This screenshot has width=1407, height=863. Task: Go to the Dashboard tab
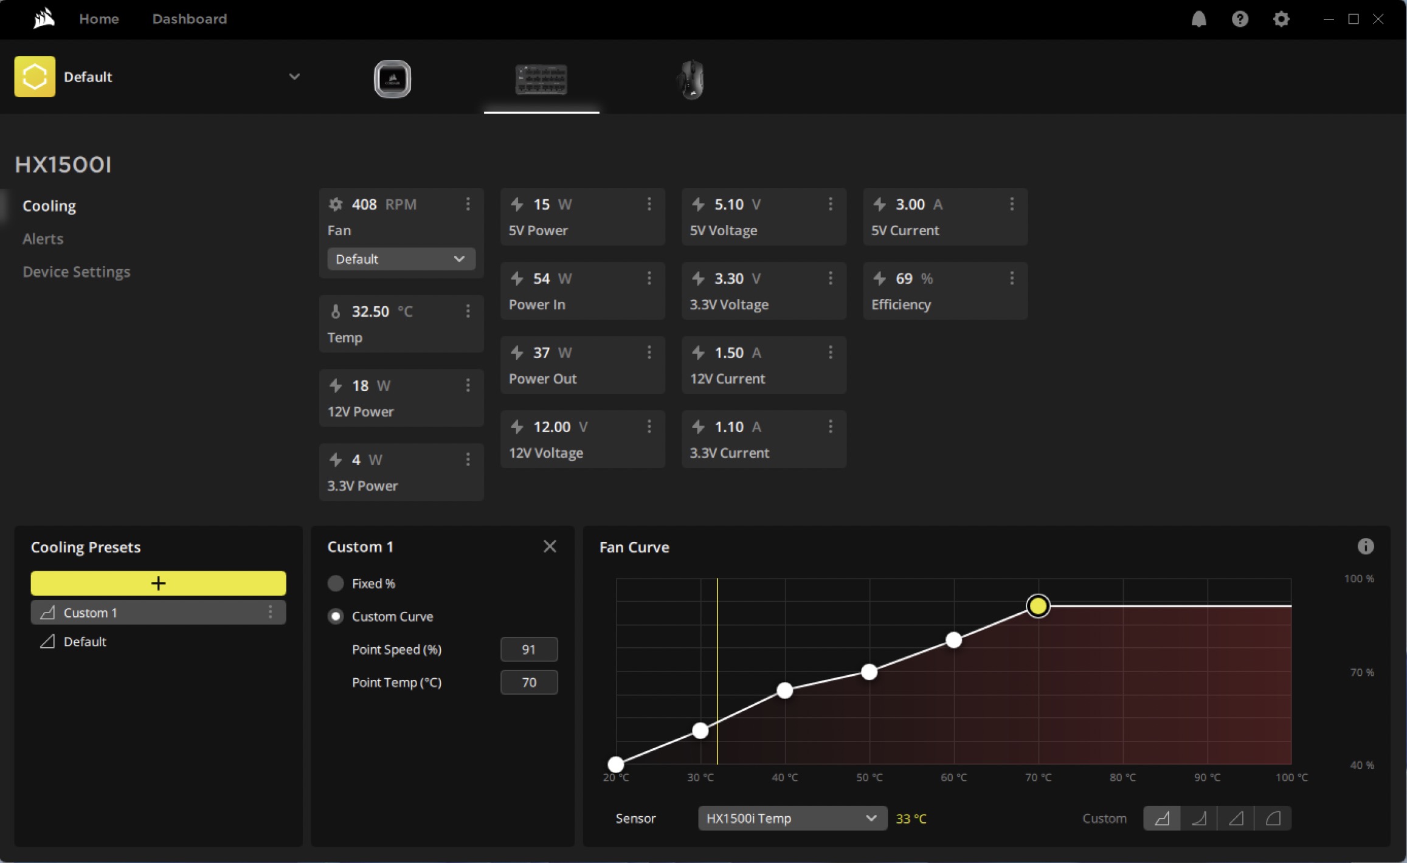pos(189,19)
